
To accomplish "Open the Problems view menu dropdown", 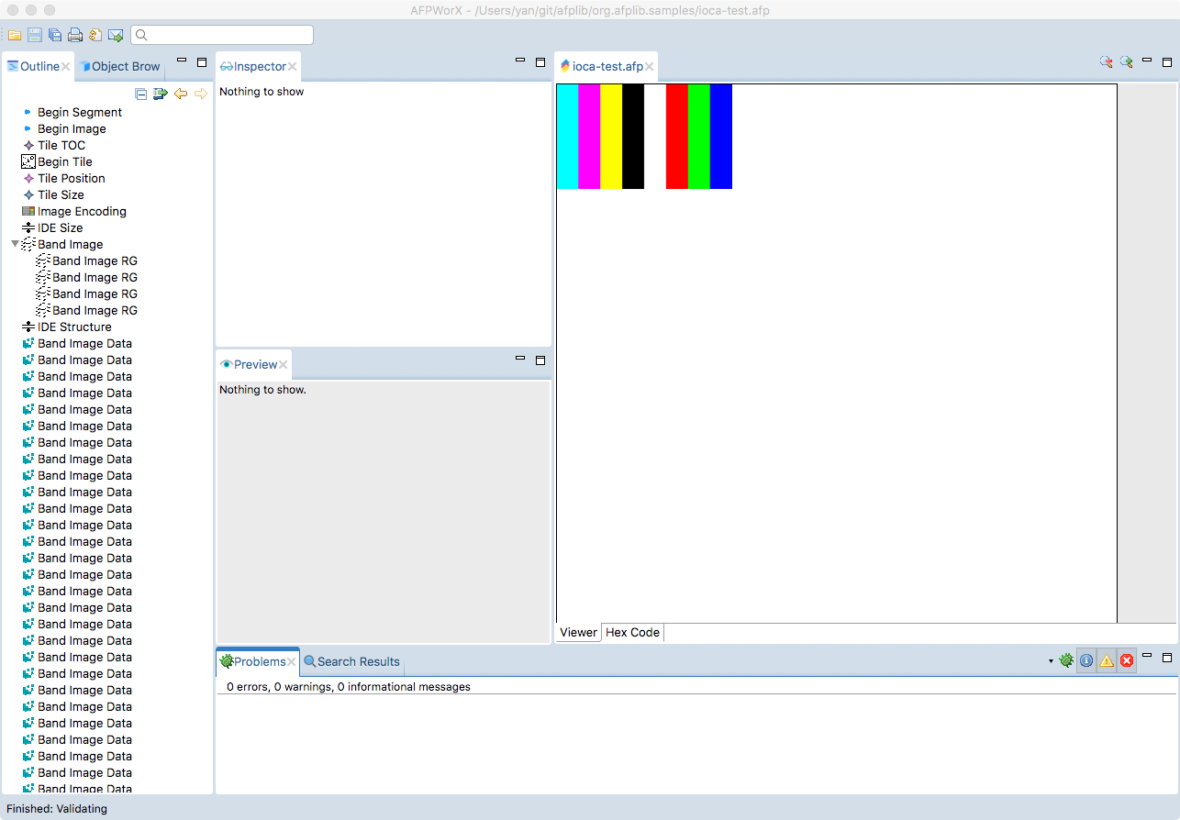I will coord(1051,660).
